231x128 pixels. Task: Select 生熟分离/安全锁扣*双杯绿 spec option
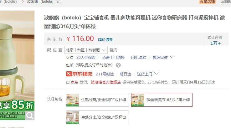98,100
